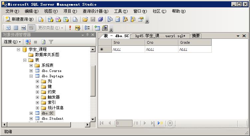
Task: Open the 文件(F) menu
Action: click(12, 11)
